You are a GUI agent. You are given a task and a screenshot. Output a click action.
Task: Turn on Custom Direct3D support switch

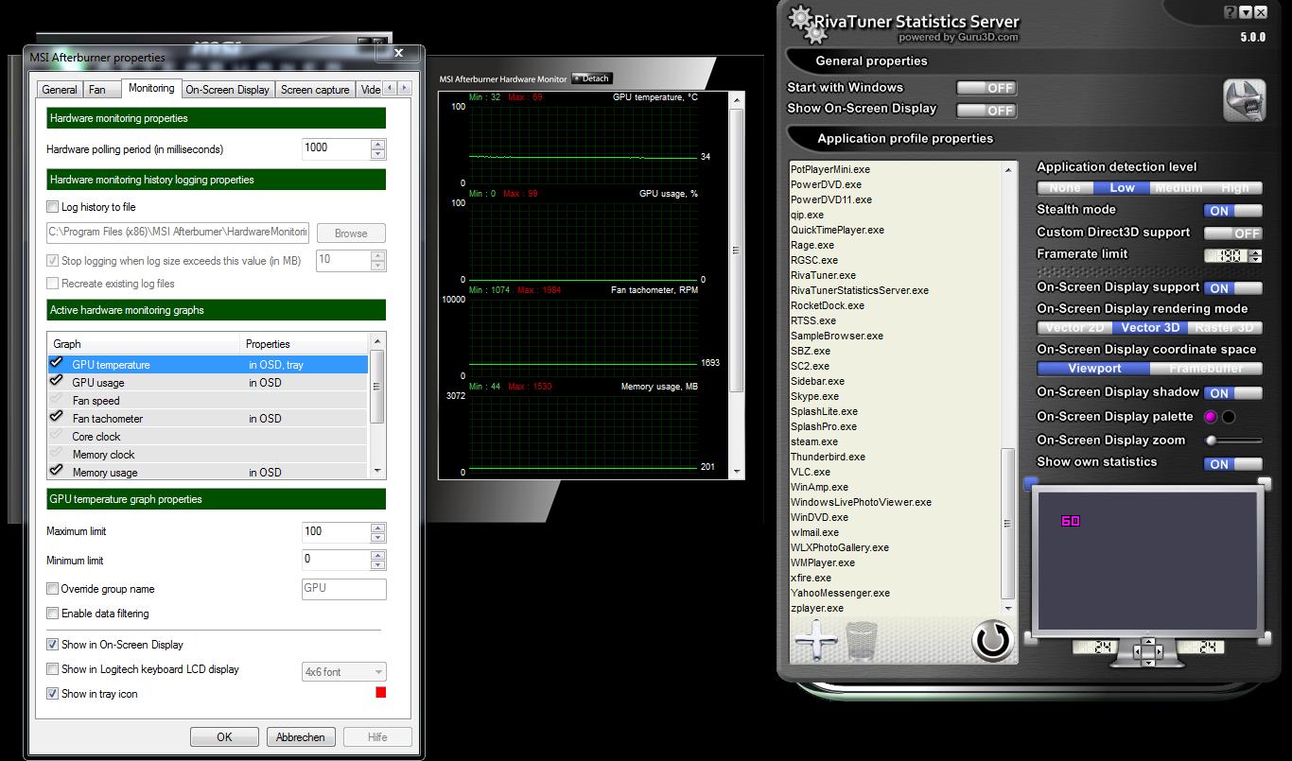tap(1233, 233)
